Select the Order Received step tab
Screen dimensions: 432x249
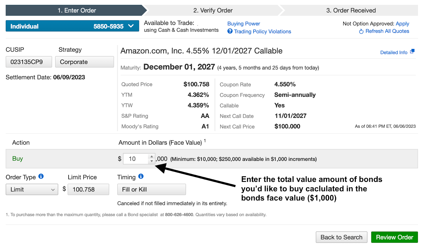[x=351, y=10]
